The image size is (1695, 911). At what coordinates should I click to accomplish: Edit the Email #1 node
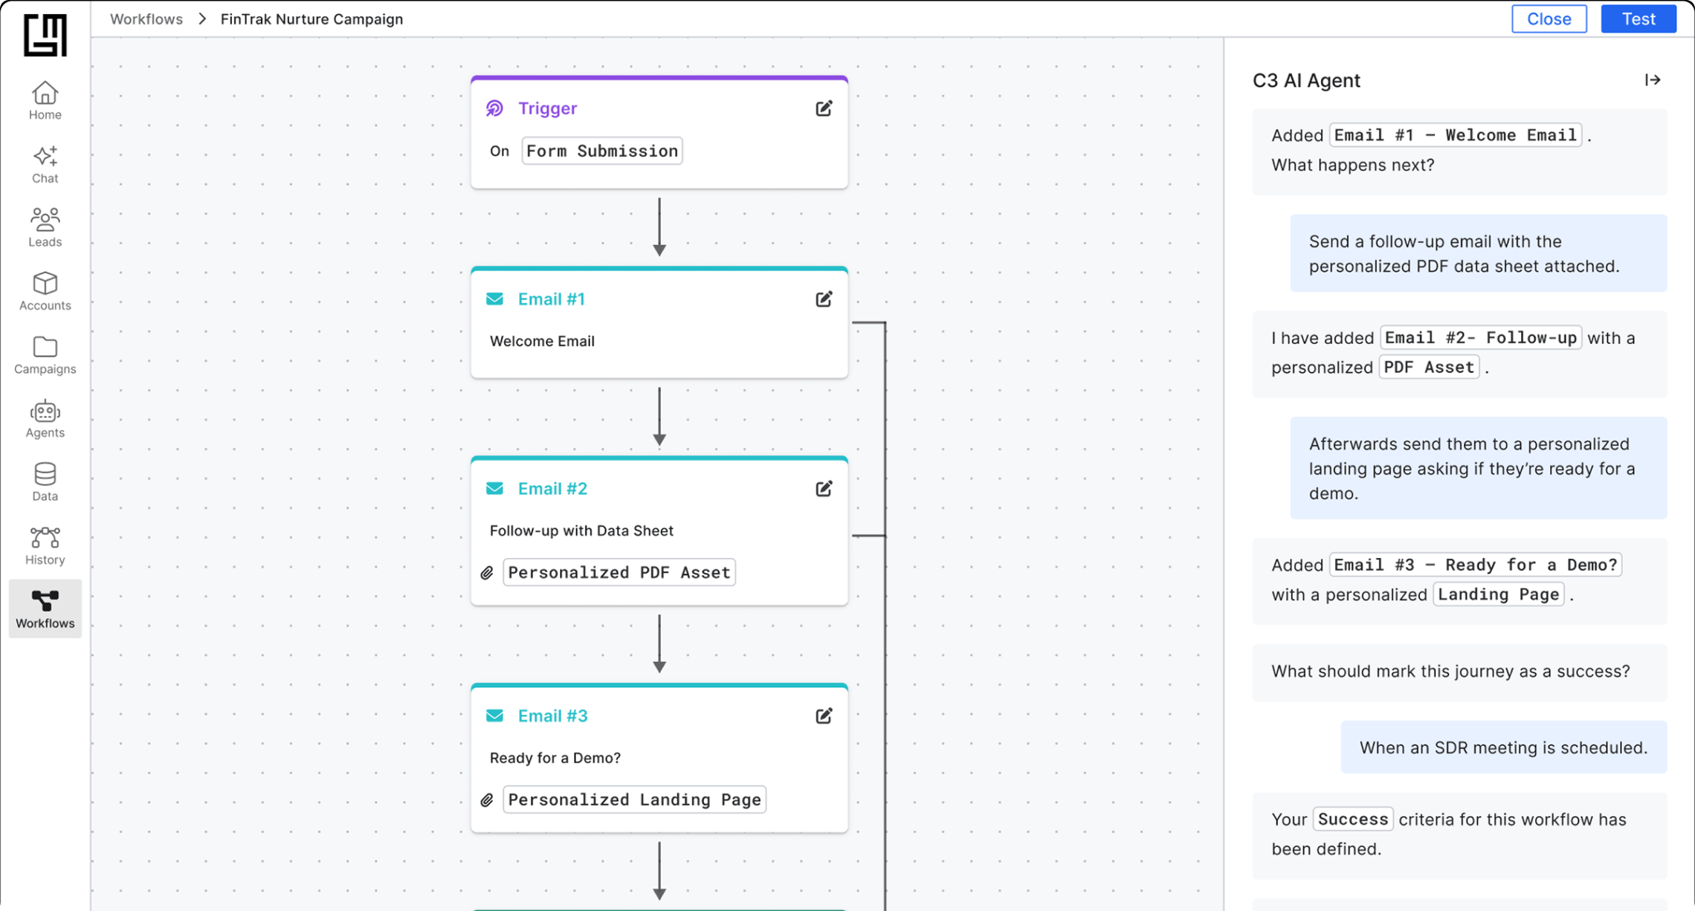click(824, 299)
